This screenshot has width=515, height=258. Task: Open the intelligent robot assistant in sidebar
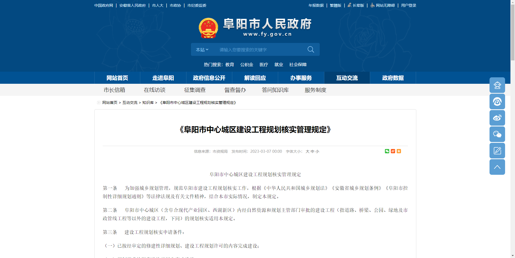(x=497, y=85)
